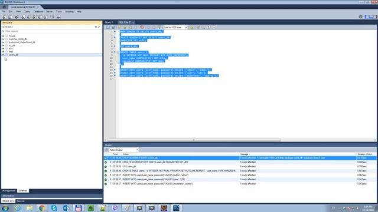Click the Filter objects search field
Image resolution: width=378 pixels, height=212 pixels.
coord(51,31)
